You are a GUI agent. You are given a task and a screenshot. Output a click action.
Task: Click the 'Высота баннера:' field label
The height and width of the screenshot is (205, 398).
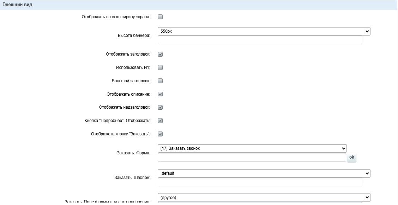coord(134,36)
